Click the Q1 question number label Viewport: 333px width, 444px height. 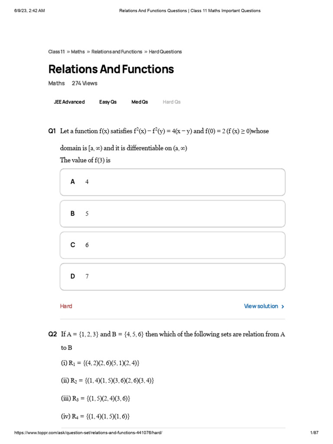coord(52,131)
